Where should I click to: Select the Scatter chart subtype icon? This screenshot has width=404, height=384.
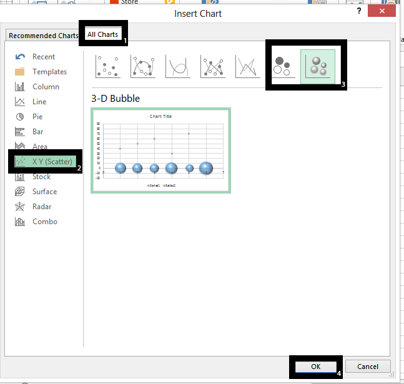pos(108,66)
